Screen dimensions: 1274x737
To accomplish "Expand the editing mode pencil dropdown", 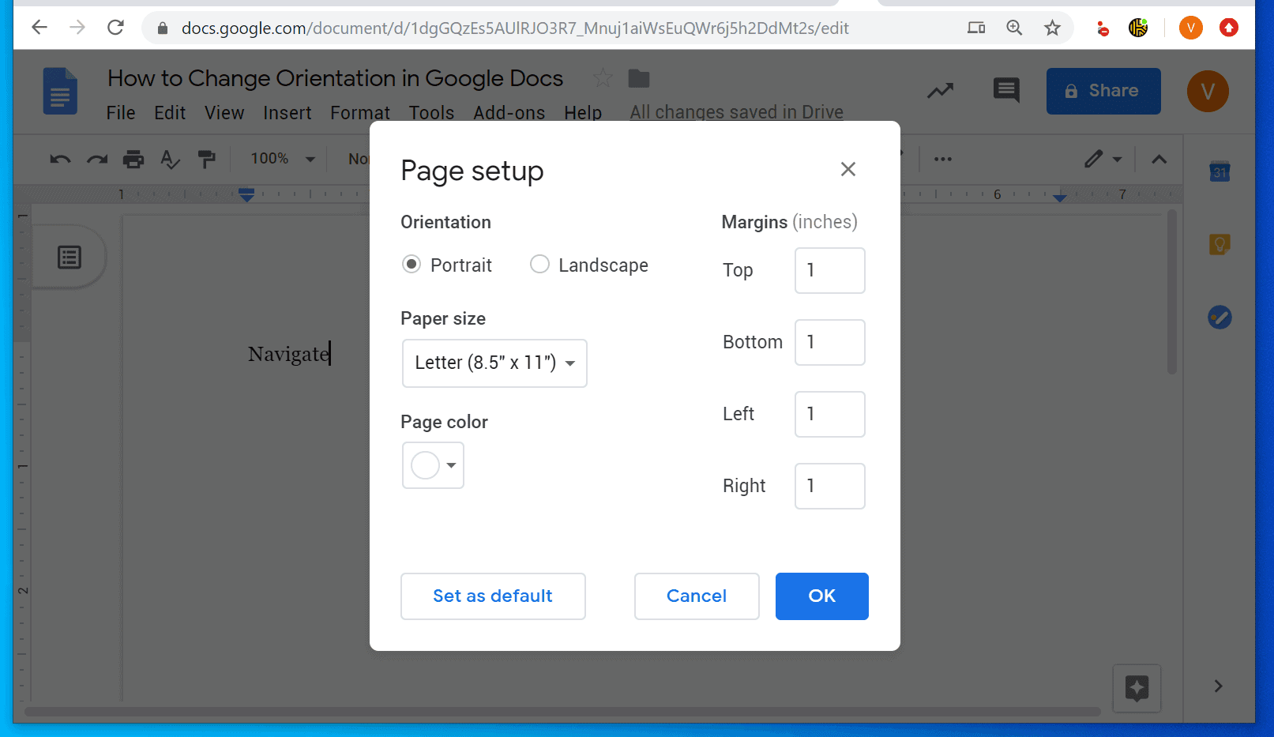I will point(1103,159).
